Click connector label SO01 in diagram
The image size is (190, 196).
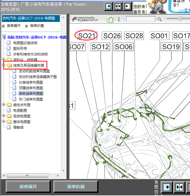coord(160,36)
